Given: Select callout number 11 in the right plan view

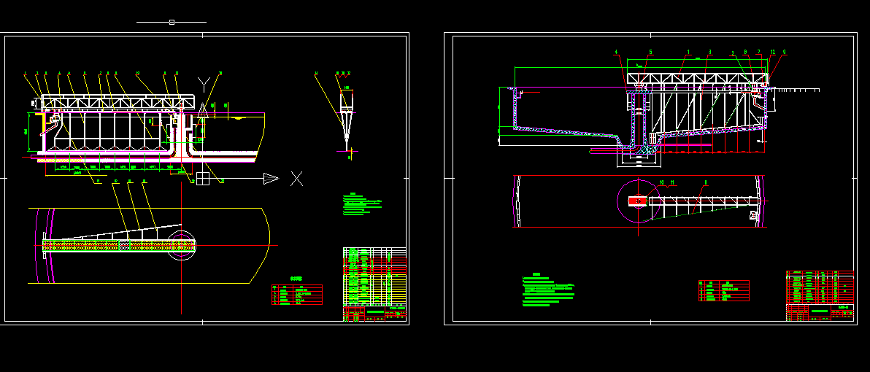Looking at the screenshot, I should 672,182.
